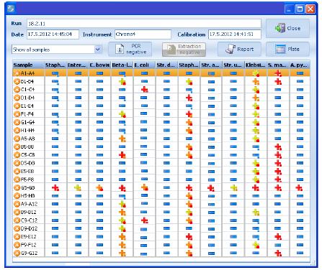
Task: Click the red plus in S. ma column, row G9-G12
Action: [278, 253]
